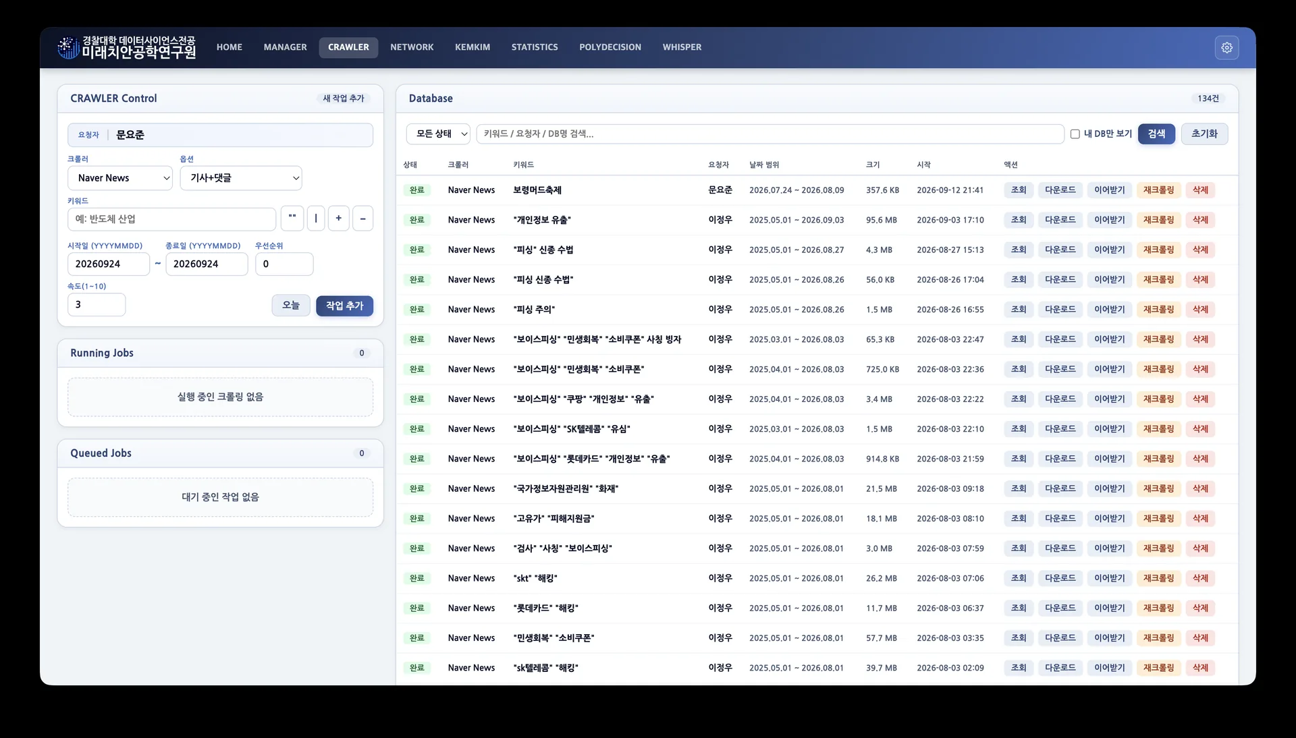The width and height of the screenshot is (1296, 738).
Task: Open the 모든 상태 status filter dropdown
Action: [x=438, y=134]
